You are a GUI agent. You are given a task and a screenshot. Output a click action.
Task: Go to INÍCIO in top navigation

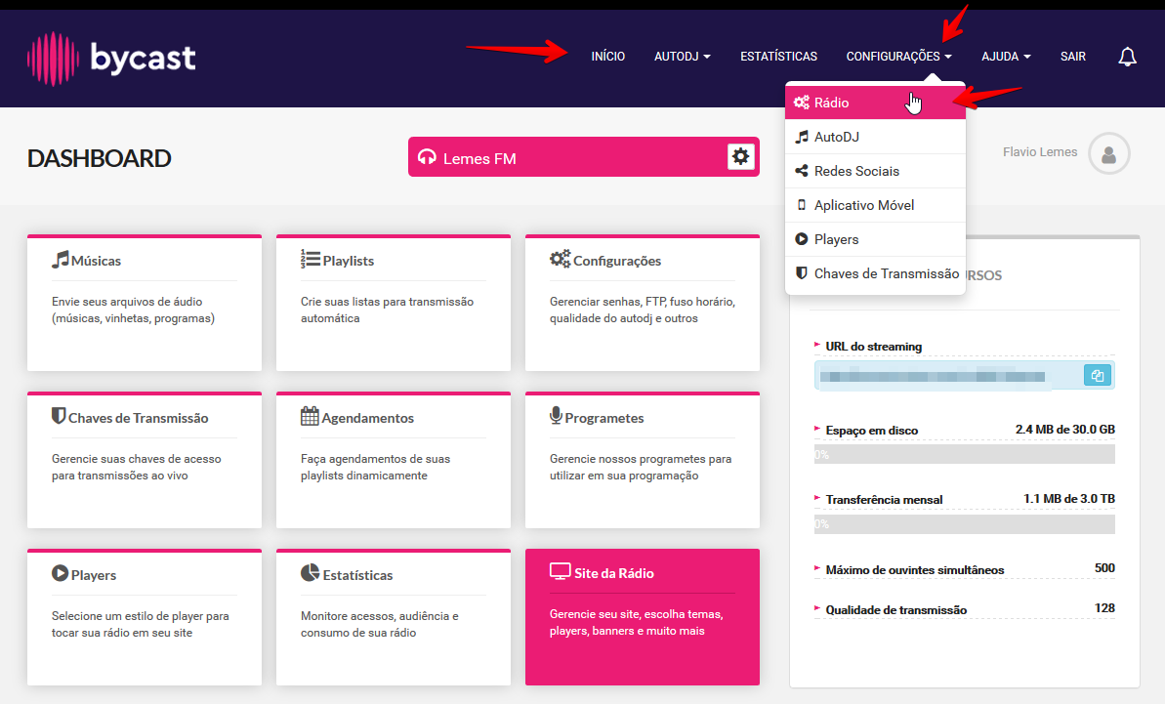click(x=607, y=57)
